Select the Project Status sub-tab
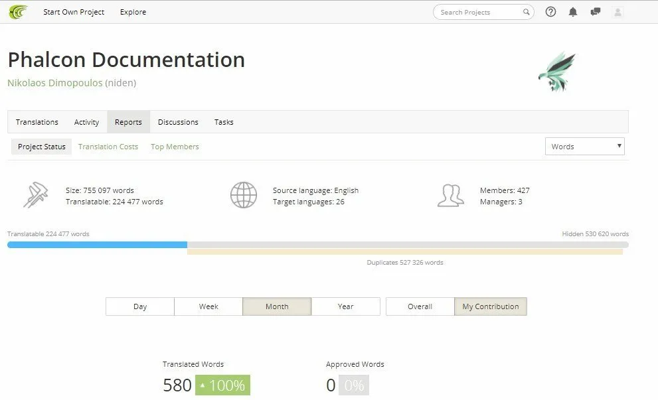Viewport: 658px width, 400px height. pos(42,147)
